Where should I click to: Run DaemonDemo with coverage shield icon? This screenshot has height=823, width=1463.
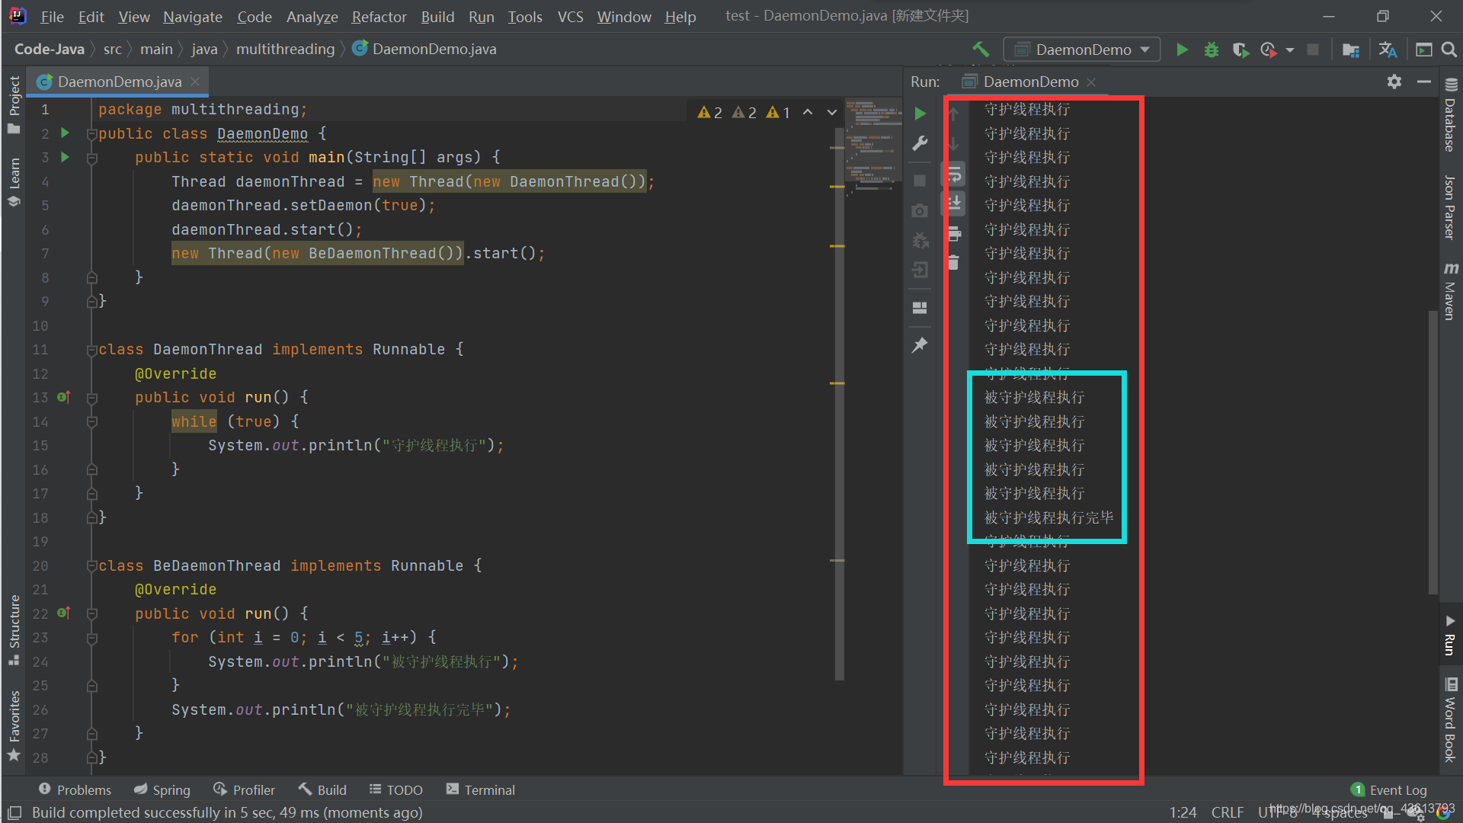coord(1240,50)
